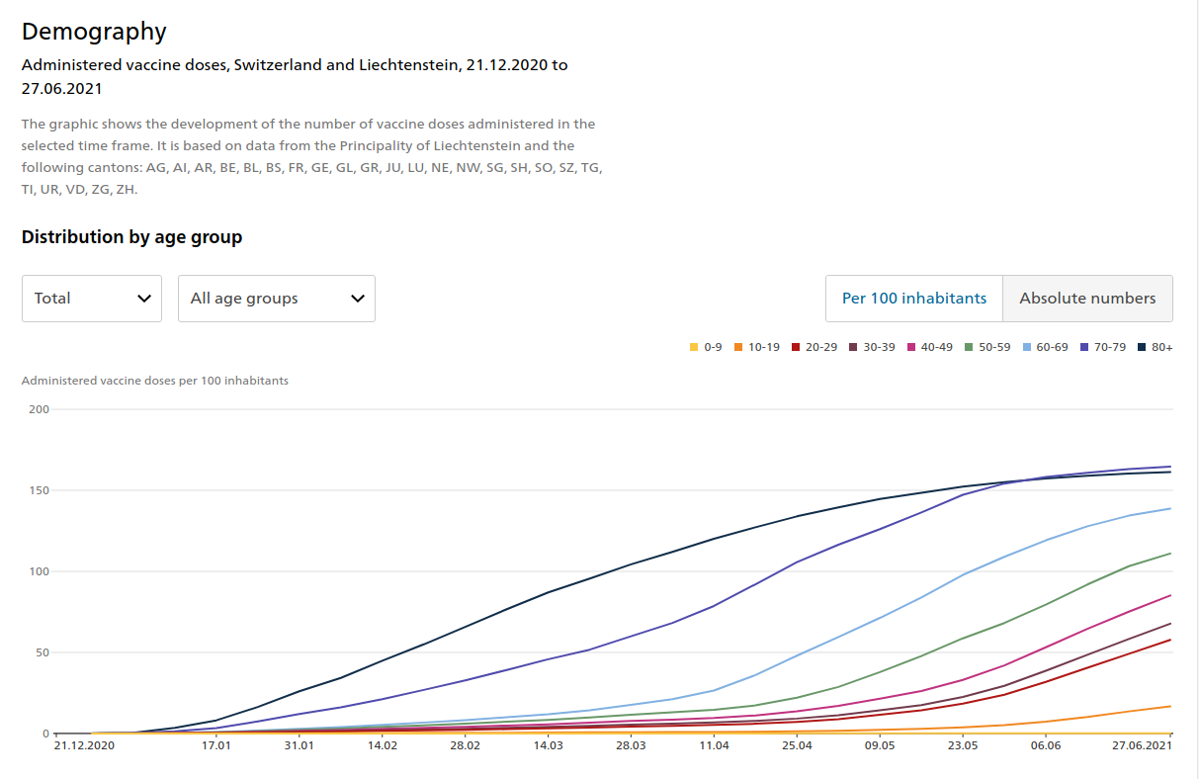Click the 30-39 dark maroon legend square

pyautogui.click(x=853, y=347)
